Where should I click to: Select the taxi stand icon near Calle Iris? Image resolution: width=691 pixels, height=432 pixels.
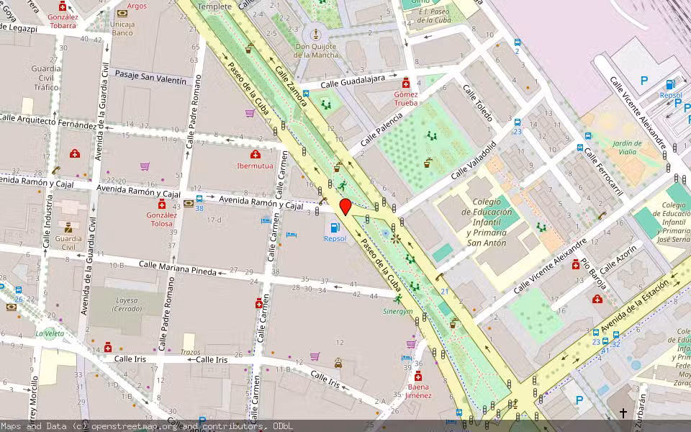tap(338, 362)
